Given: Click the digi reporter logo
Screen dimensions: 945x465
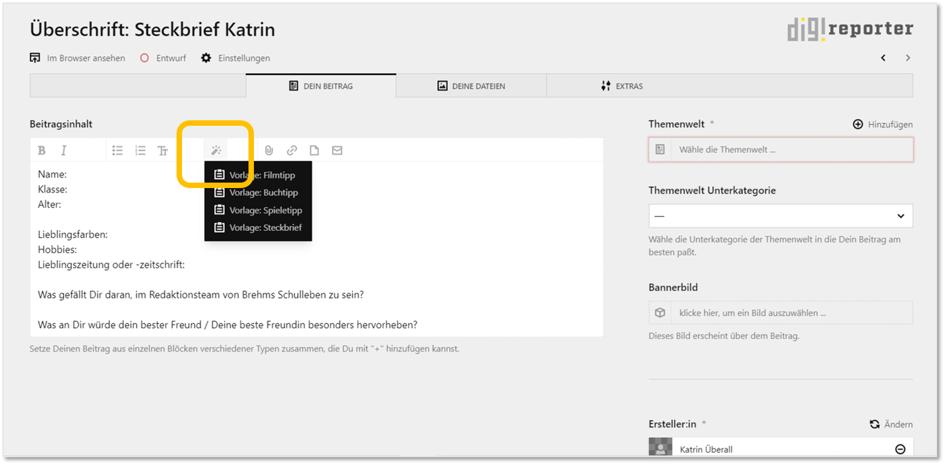Looking at the screenshot, I should coord(850,28).
